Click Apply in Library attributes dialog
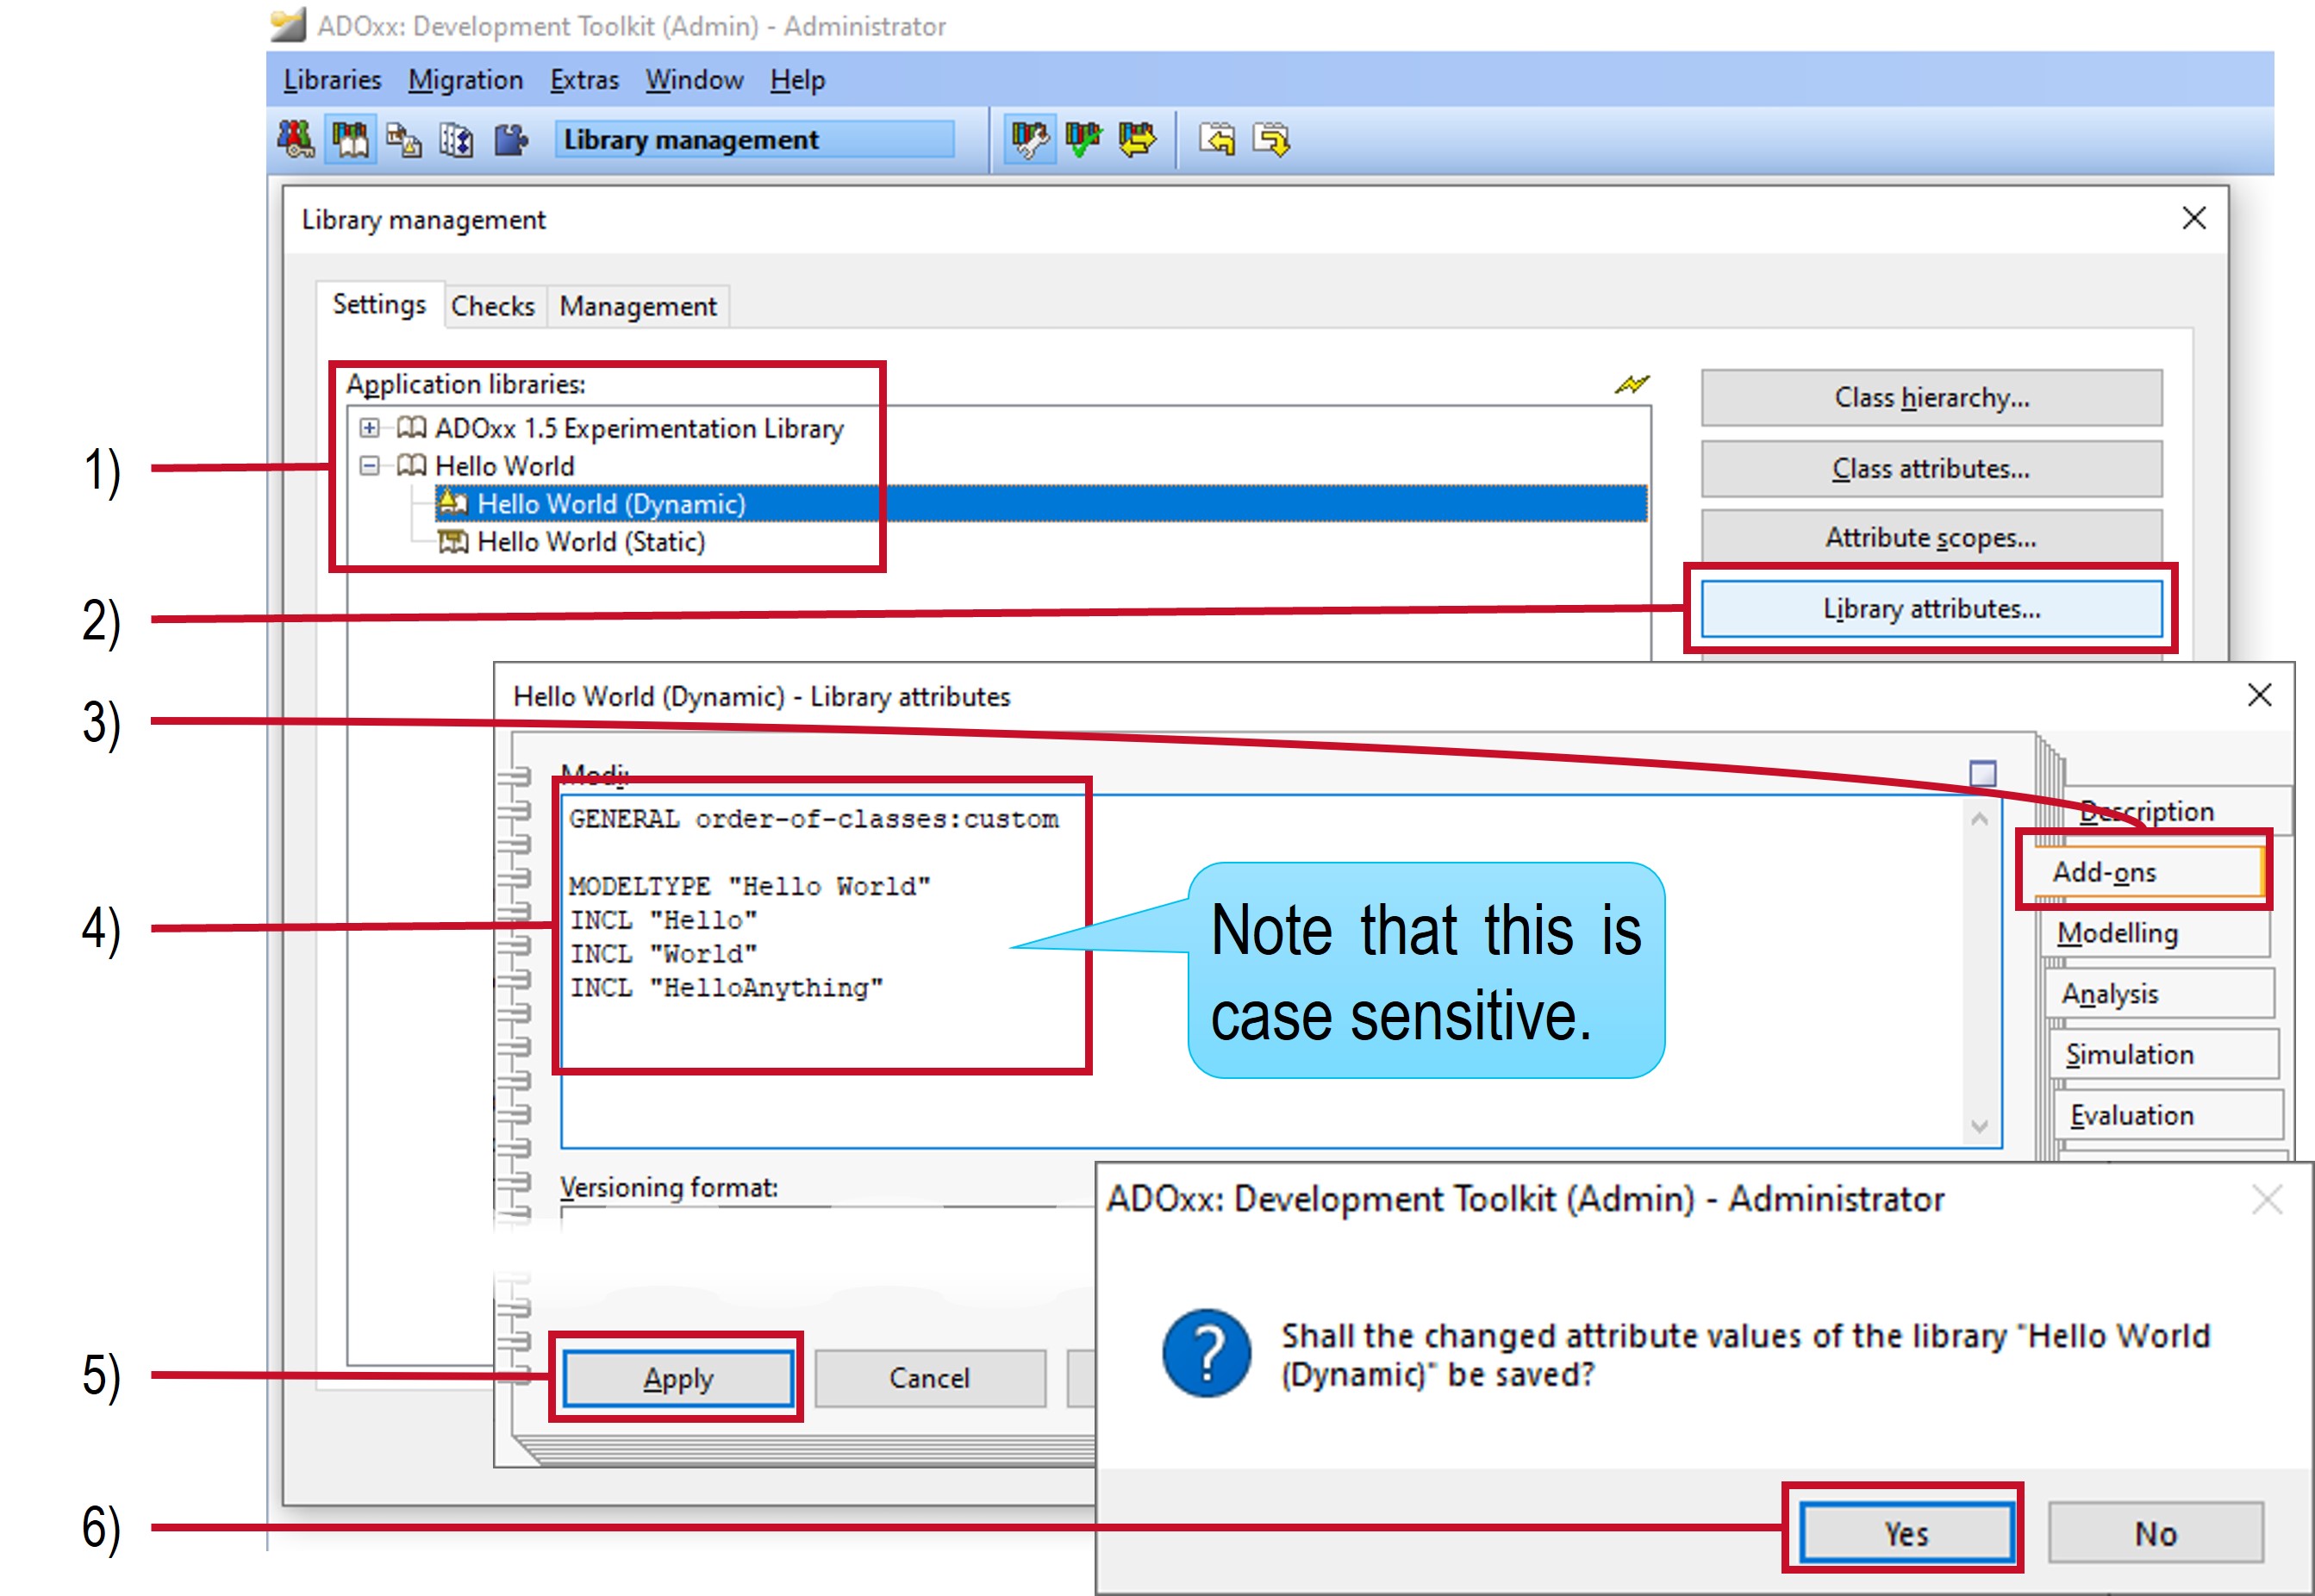This screenshot has height=1596, width=2315. pyautogui.click(x=678, y=1378)
